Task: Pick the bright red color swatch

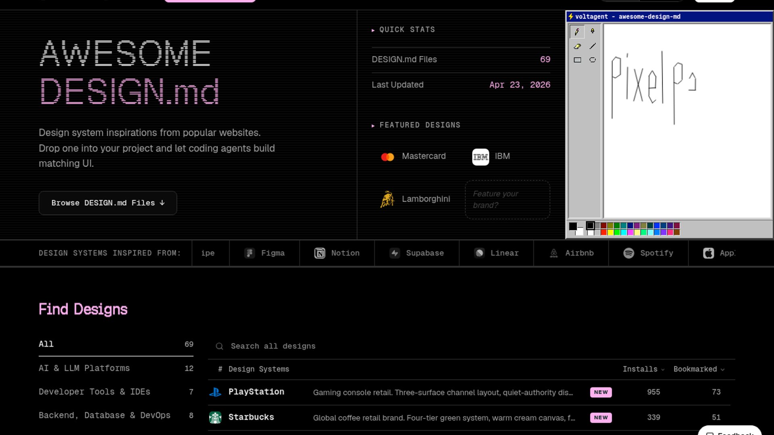Action: [x=603, y=232]
